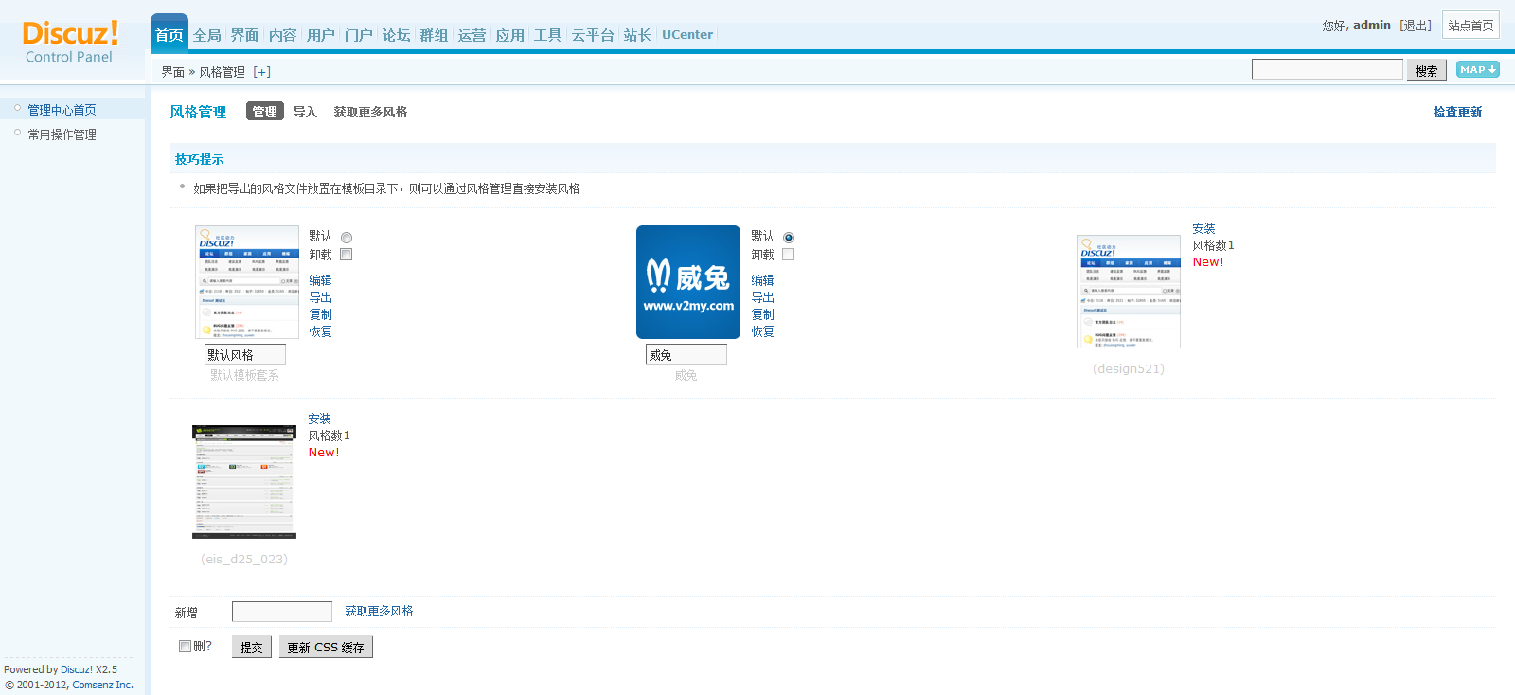Check the uninstall box for 默认风格
The height and width of the screenshot is (695, 1515).
pyautogui.click(x=347, y=255)
